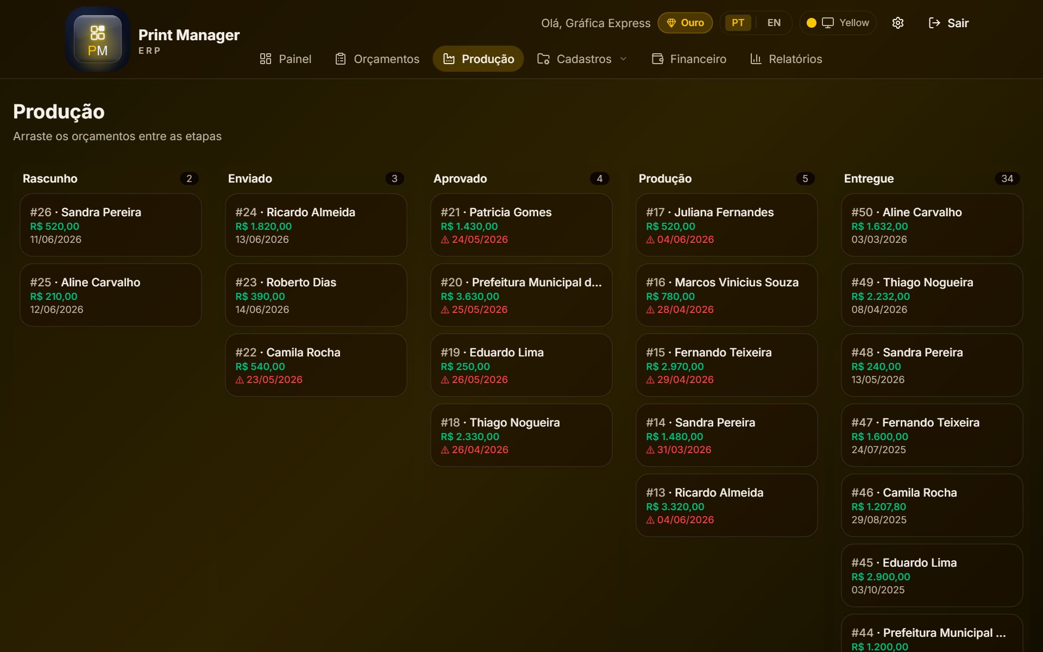Image resolution: width=1043 pixels, height=652 pixels.
Task: Click the monitor icon in theme selector
Action: click(827, 23)
